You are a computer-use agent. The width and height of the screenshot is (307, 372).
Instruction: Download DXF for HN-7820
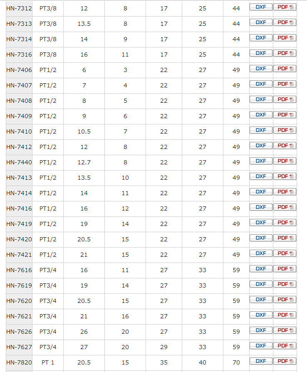point(261,361)
